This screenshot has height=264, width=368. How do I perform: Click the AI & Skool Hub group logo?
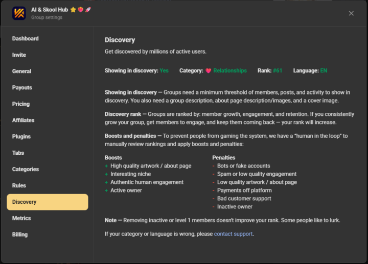19,13
